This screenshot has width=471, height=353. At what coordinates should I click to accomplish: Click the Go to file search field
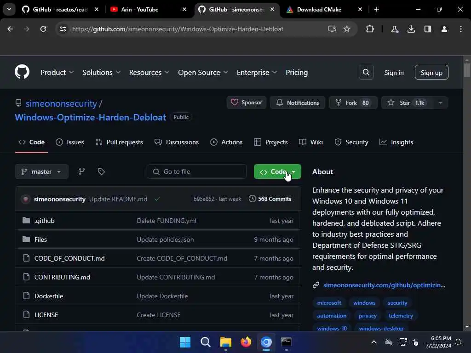196,171
